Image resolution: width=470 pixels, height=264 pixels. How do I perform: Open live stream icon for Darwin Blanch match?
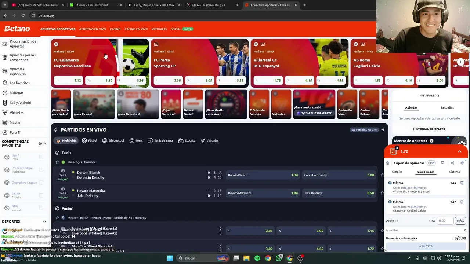63,171
